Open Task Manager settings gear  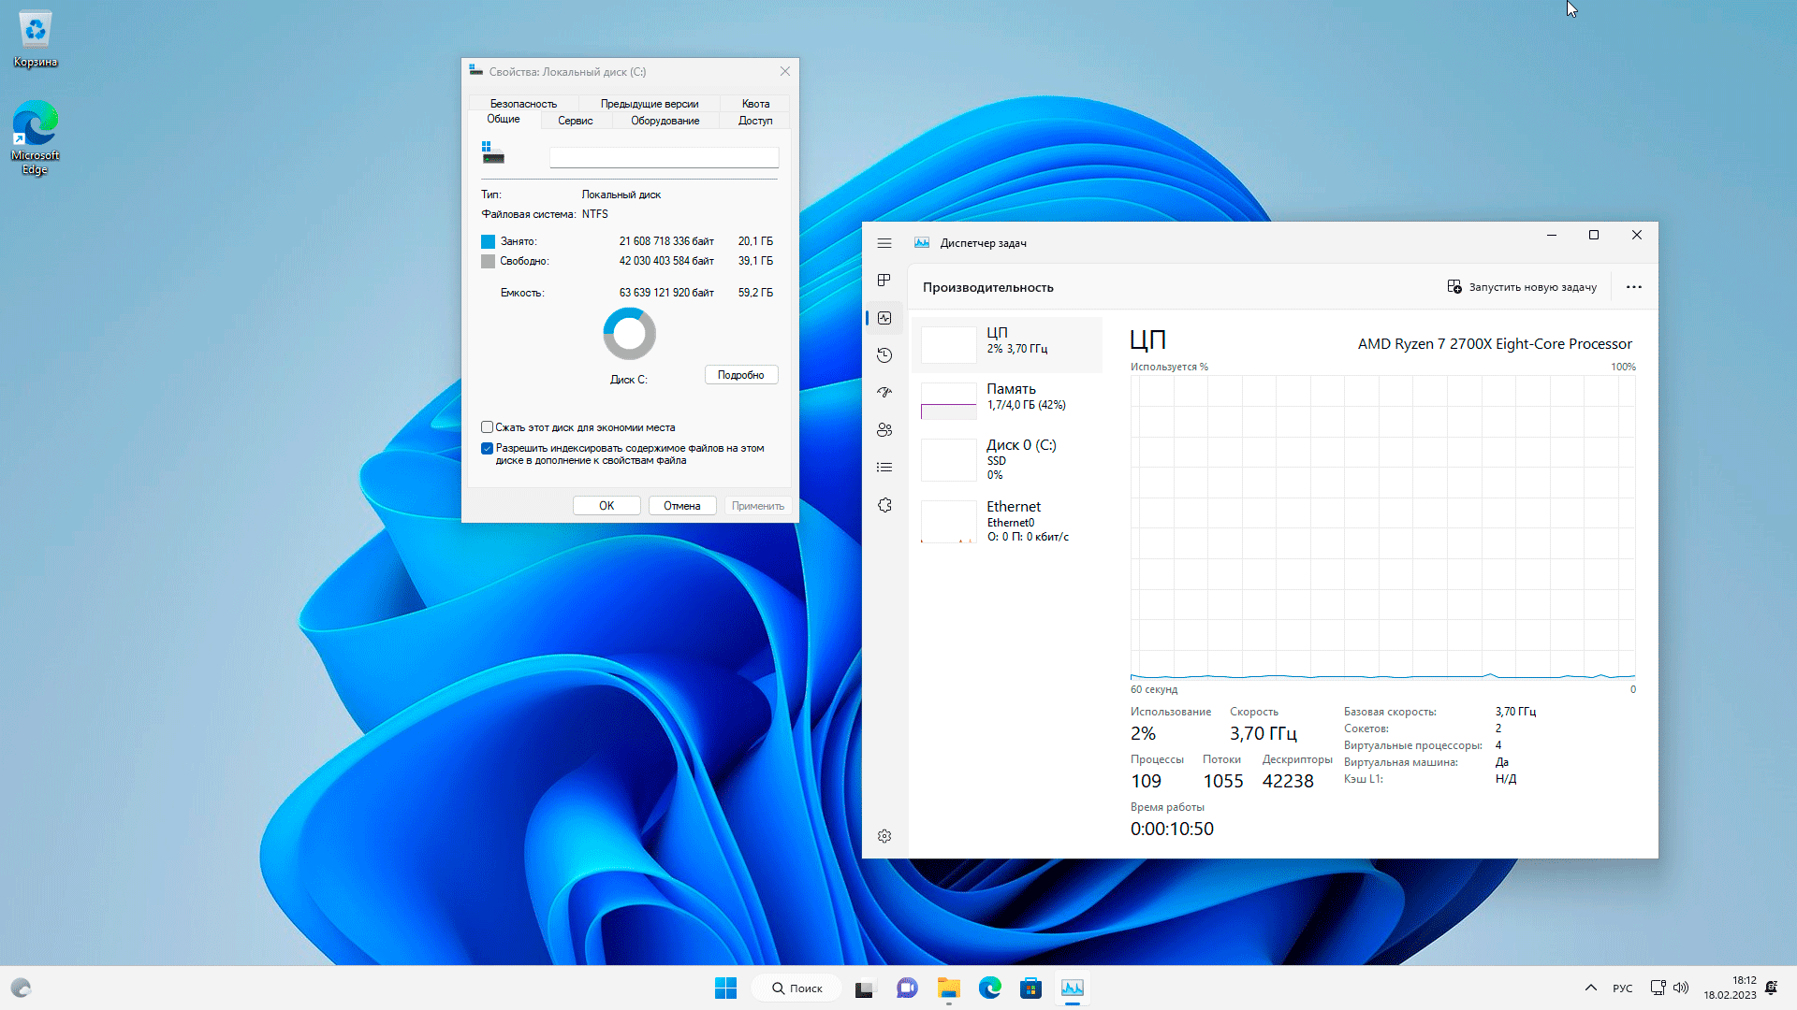[884, 836]
